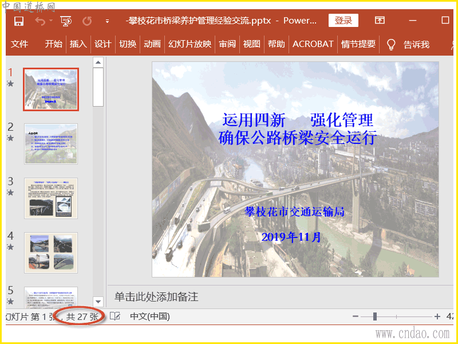Select slide 1 thumbnail
The height and width of the screenshot is (344, 458).
point(51,89)
